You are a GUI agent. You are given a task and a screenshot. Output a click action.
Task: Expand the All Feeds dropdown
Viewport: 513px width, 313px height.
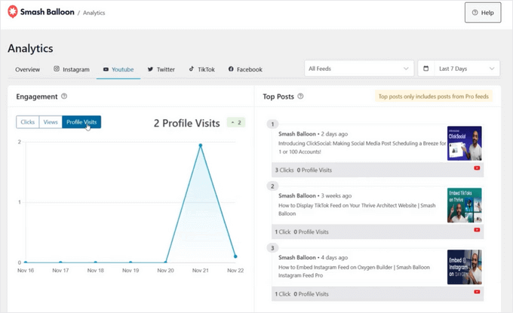[358, 69]
